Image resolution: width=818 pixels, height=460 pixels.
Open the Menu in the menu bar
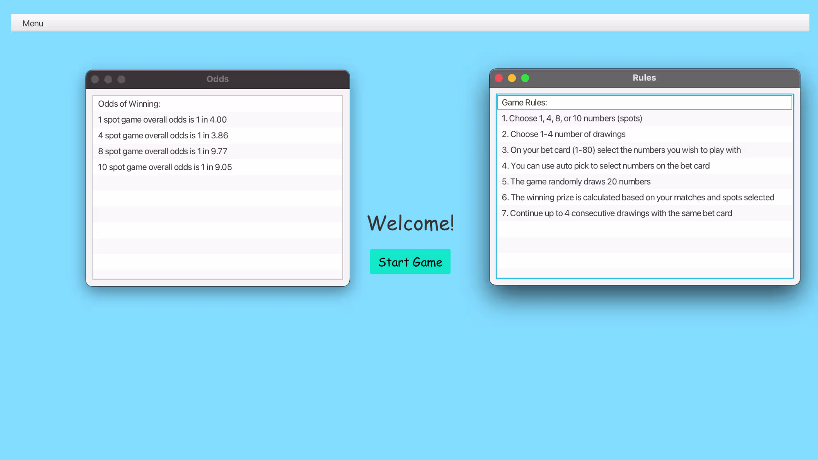[33, 23]
